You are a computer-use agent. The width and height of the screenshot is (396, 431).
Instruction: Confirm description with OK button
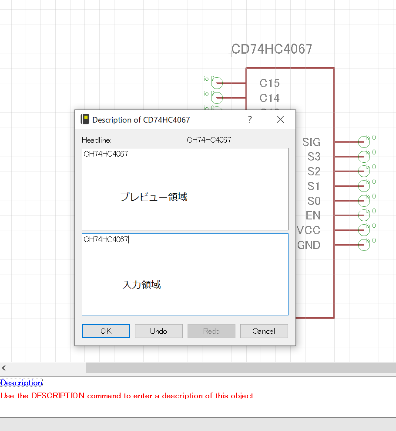click(x=106, y=331)
